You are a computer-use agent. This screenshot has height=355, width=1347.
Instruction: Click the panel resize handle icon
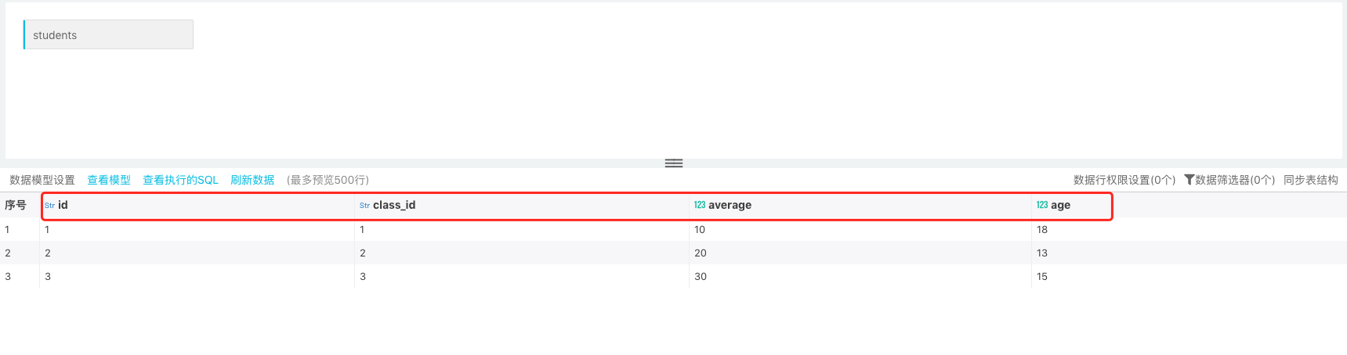tap(674, 163)
